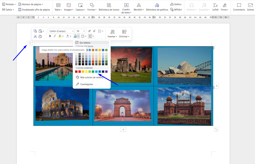The width and height of the screenshot is (255, 164).
Task: Click the Comentario button
Action: point(239,7)
